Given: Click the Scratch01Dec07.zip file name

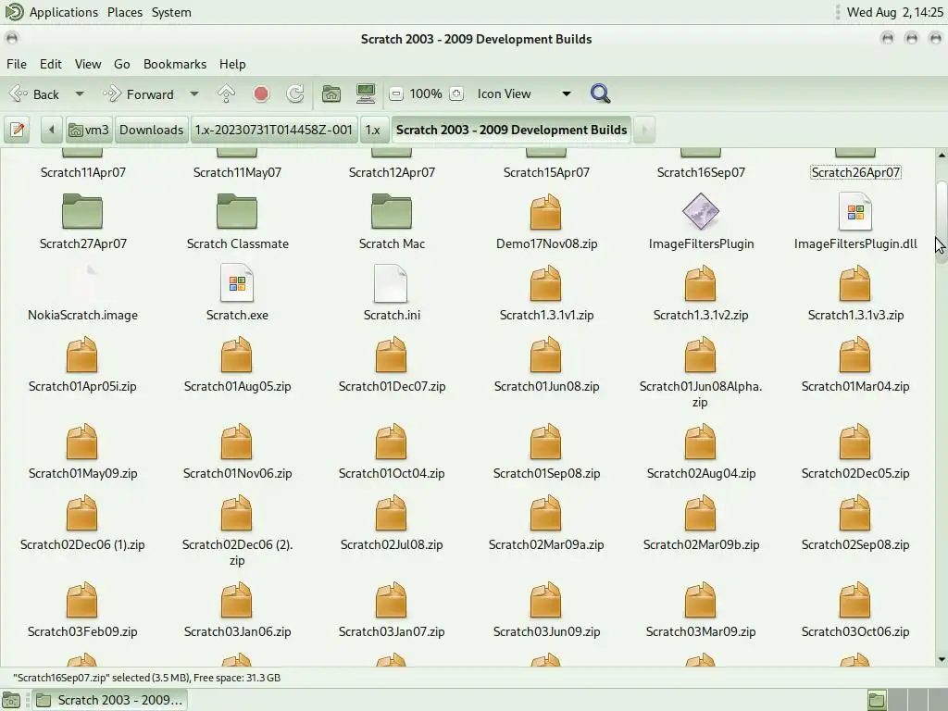Looking at the screenshot, I should pyautogui.click(x=392, y=386).
